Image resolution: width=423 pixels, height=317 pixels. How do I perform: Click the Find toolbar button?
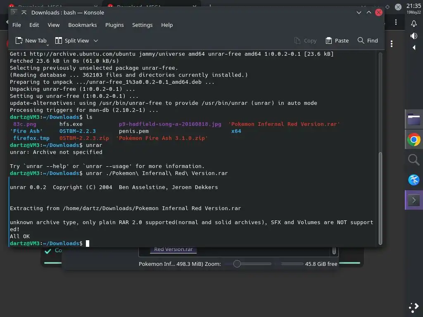pos(367,40)
